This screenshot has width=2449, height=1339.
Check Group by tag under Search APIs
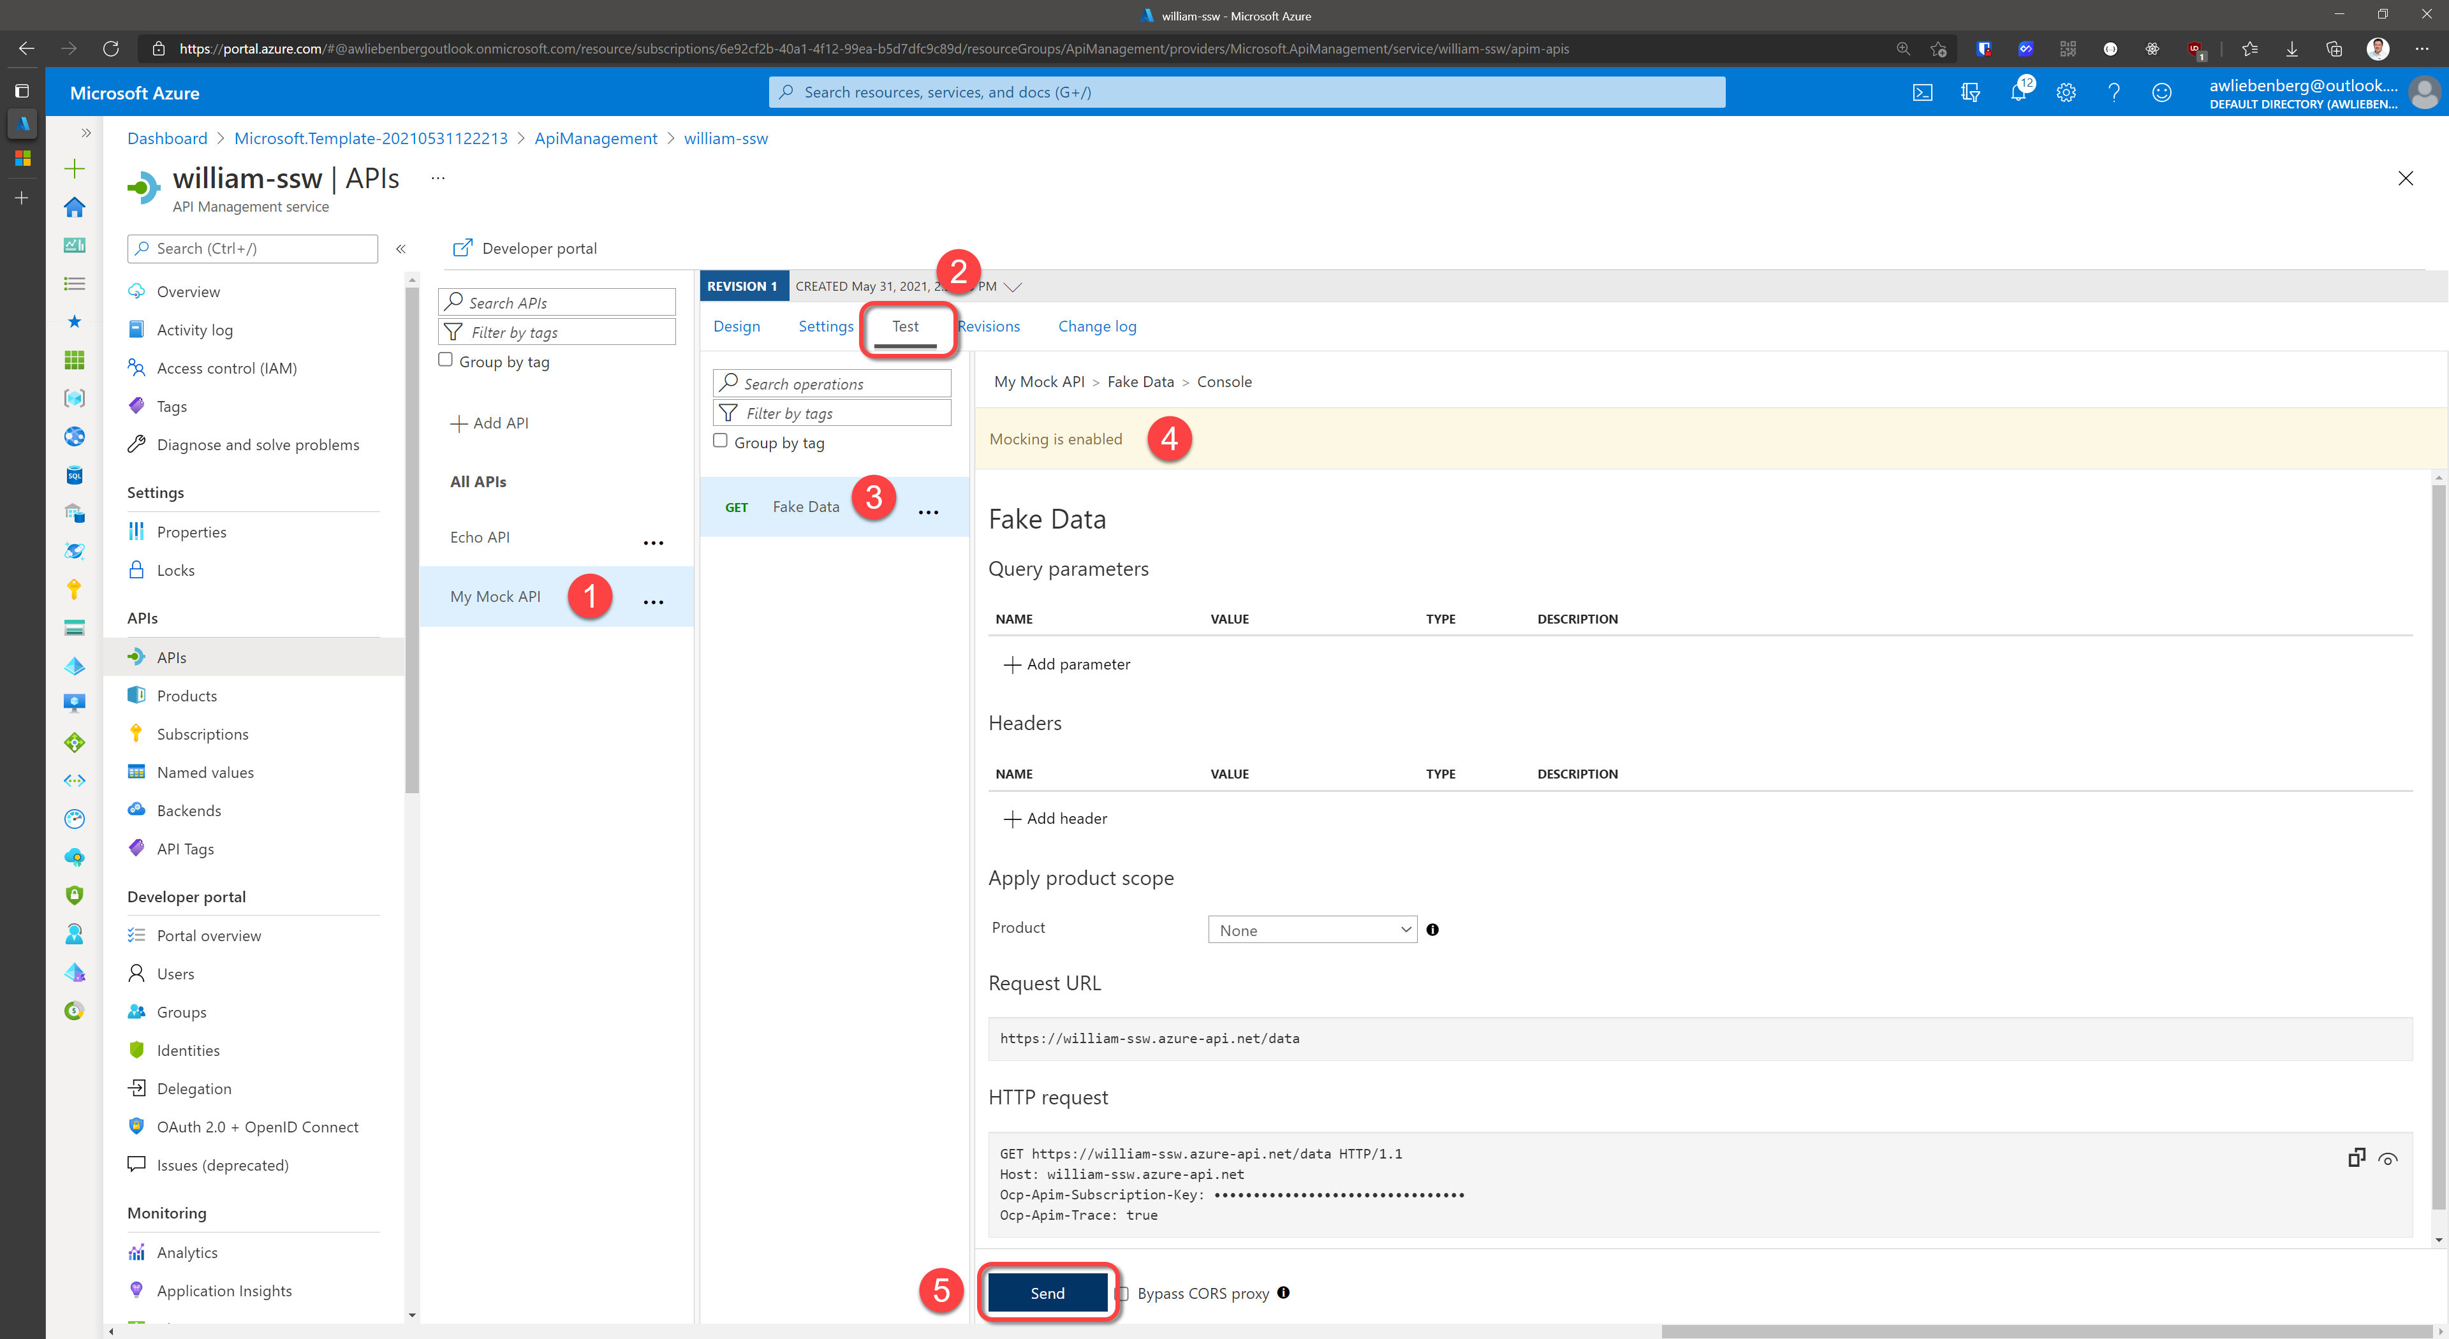[445, 360]
